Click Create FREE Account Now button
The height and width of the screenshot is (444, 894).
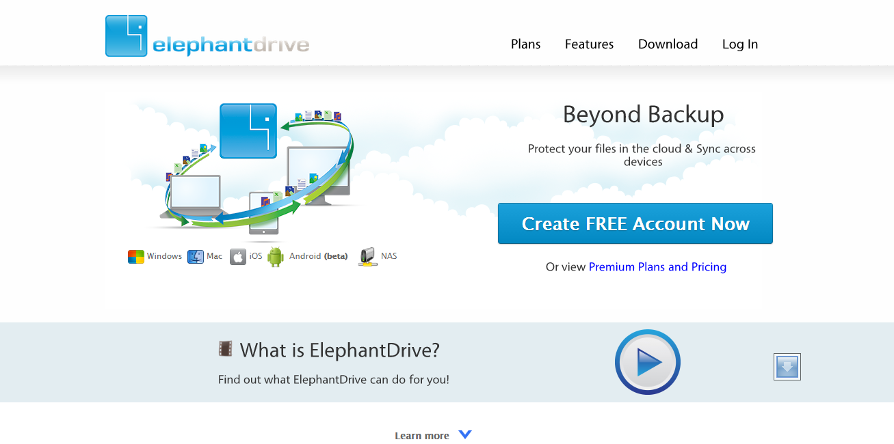[x=635, y=223]
